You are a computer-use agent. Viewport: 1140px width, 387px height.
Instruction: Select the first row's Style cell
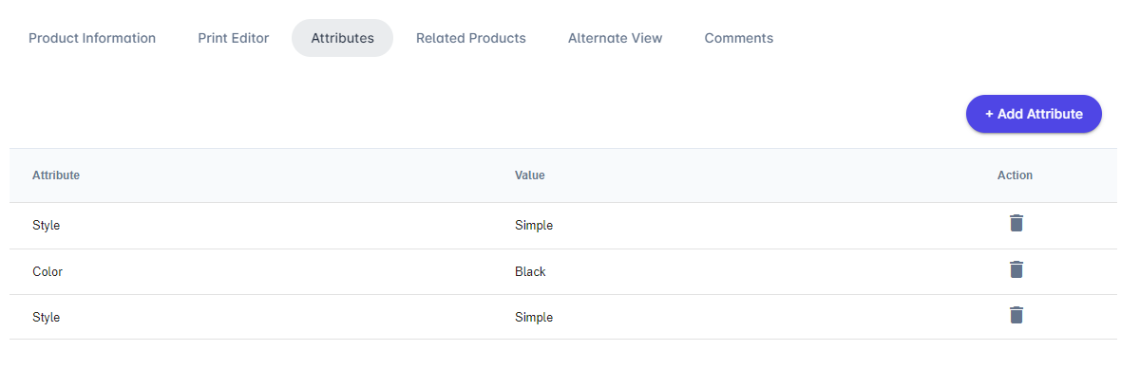pyautogui.click(x=47, y=226)
